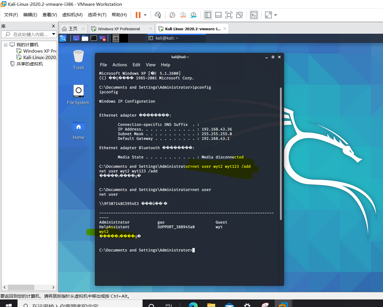Open the terminal File menu
The height and width of the screenshot is (307, 383).
pos(103,65)
